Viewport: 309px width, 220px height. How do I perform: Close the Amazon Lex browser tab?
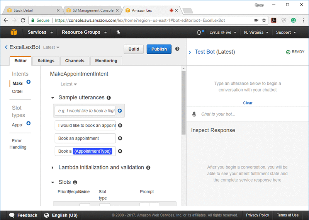(177, 10)
